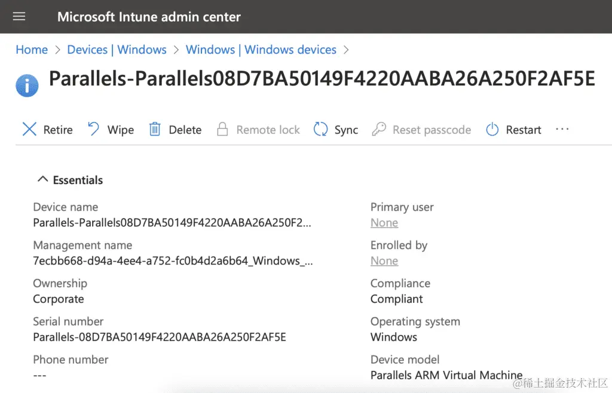Click Parallels ARM Virtual Machine model value
This screenshot has height=393, width=612.
pyautogui.click(x=446, y=375)
